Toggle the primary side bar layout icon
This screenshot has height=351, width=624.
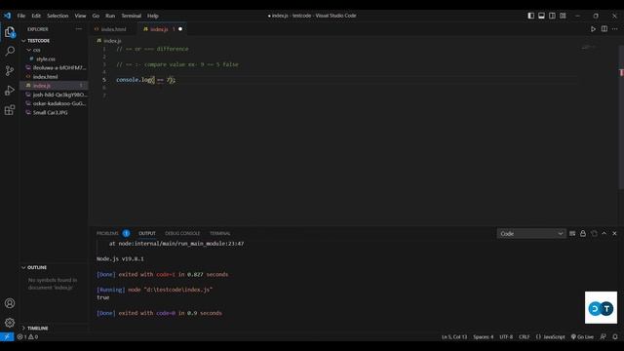(x=530, y=16)
